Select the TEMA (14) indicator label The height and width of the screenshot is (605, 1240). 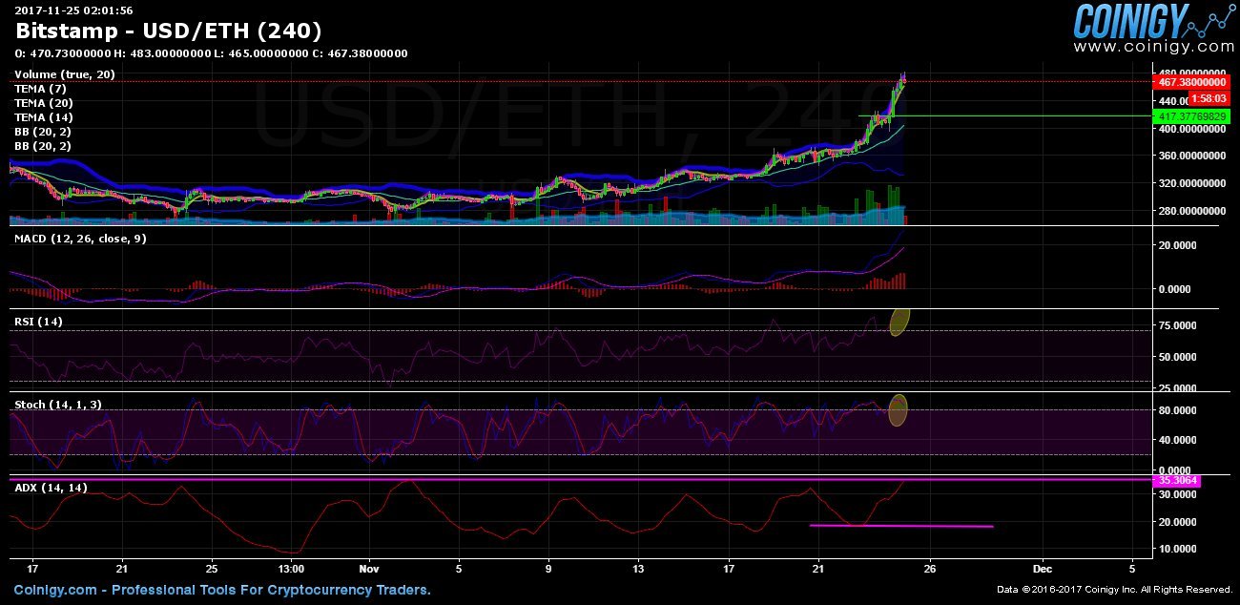point(43,116)
